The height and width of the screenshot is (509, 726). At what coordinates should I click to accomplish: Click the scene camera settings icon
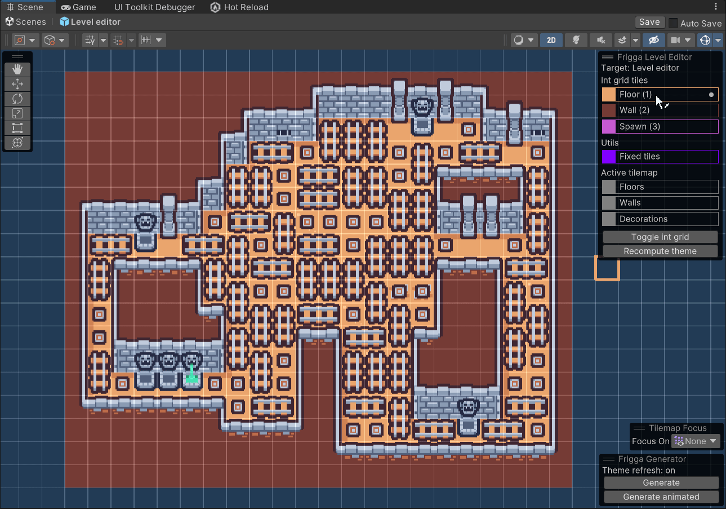click(x=675, y=40)
